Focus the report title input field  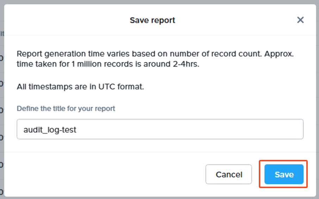[x=160, y=129]
